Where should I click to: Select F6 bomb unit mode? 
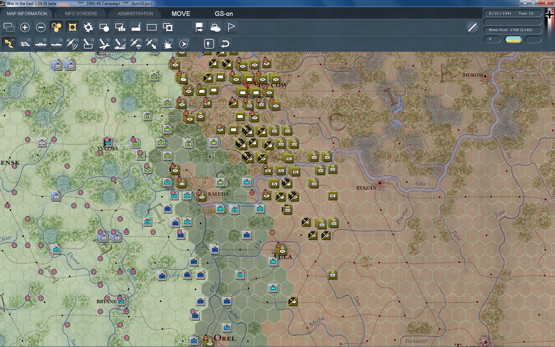[x=88, y=44]
